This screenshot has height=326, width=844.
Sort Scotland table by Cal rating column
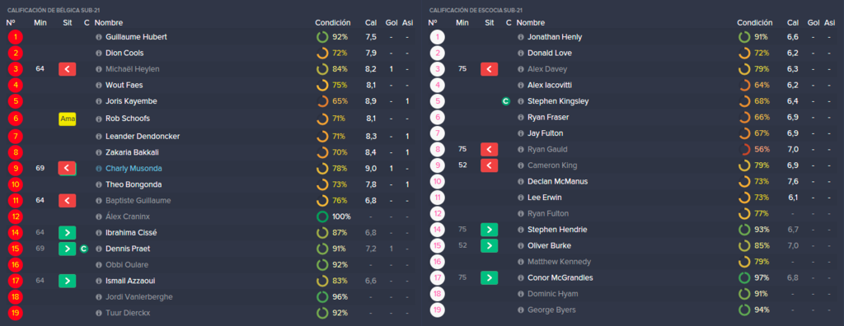pyautogui.click(x=793, y=22)
